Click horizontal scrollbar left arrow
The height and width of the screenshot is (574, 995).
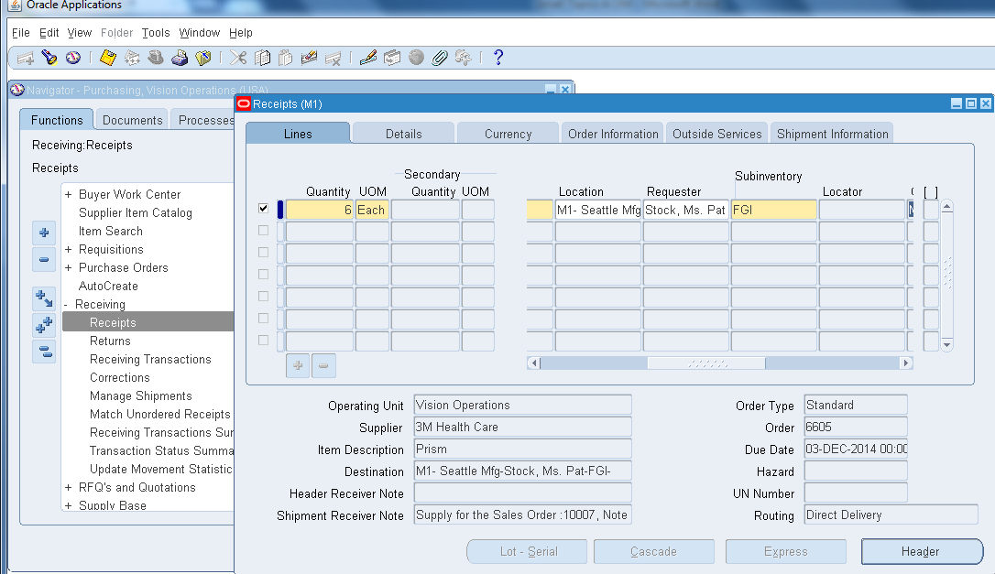click(x=533, y=363)
